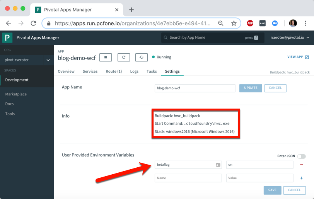Click the restart app circular arrow icon

[x=124, y=57]
